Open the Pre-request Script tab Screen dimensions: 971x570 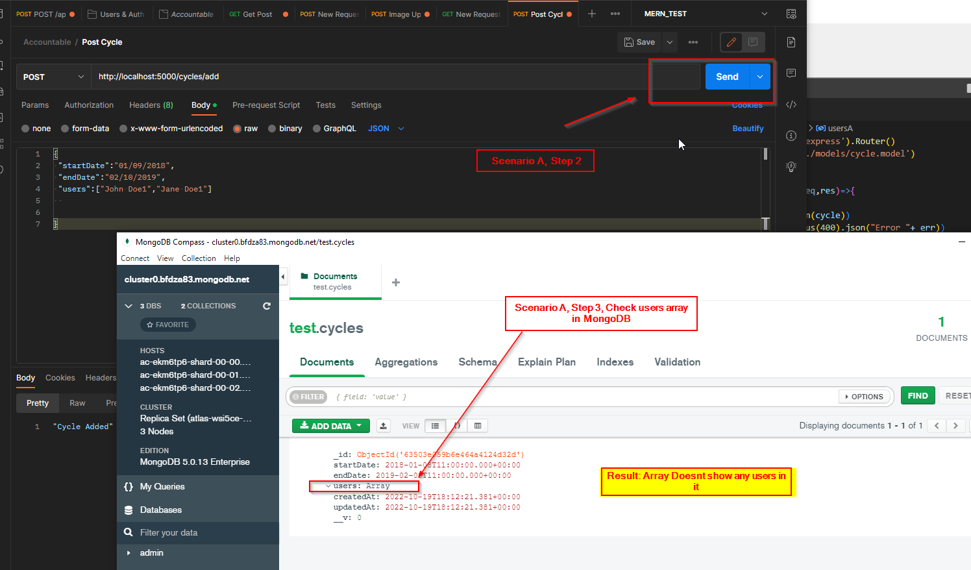click(x=266, y=105)
